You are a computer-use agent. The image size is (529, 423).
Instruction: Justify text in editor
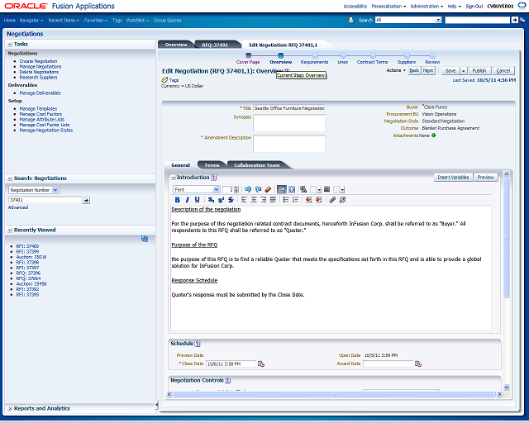point(273,200)
